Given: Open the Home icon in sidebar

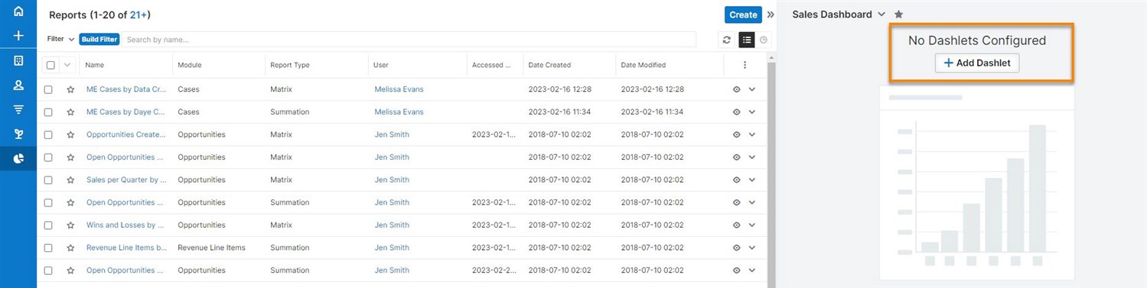Looking at the screenshot, I should tap(18, 11).
